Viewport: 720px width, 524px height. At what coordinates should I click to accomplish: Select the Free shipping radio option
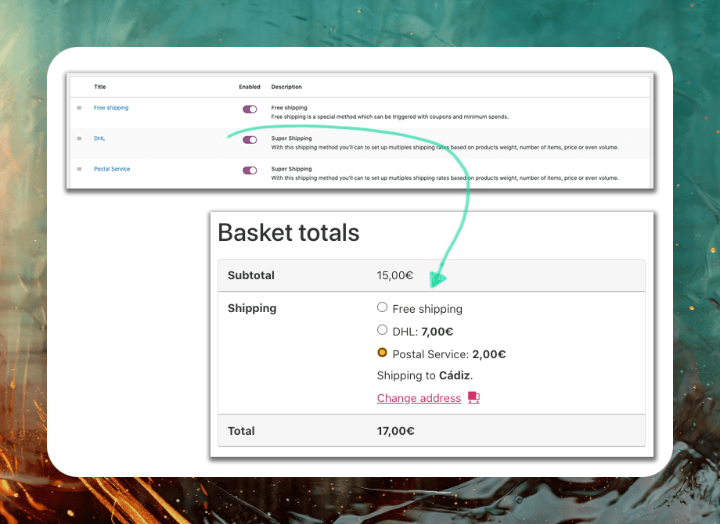click(383, 307)
